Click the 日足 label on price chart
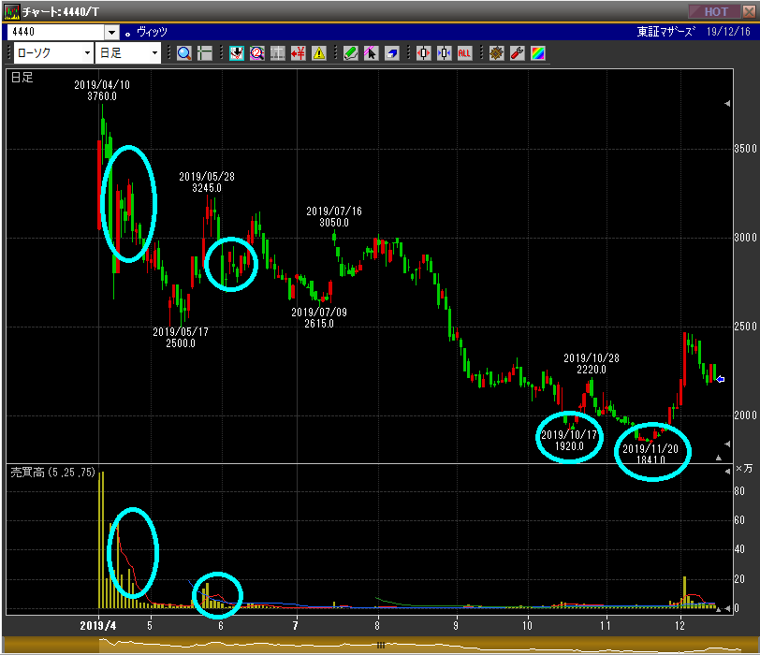The image size is (760, 655). click(22, 78)
